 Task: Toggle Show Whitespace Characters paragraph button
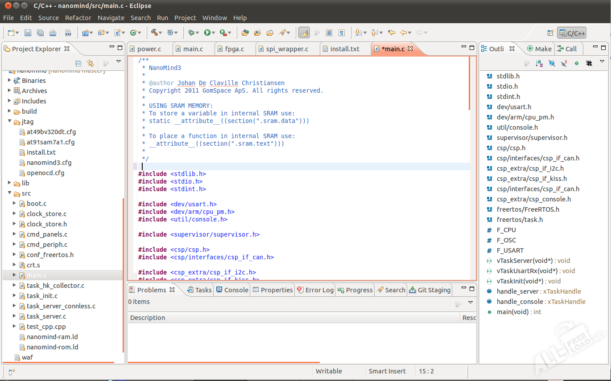(x=341, y=33)
